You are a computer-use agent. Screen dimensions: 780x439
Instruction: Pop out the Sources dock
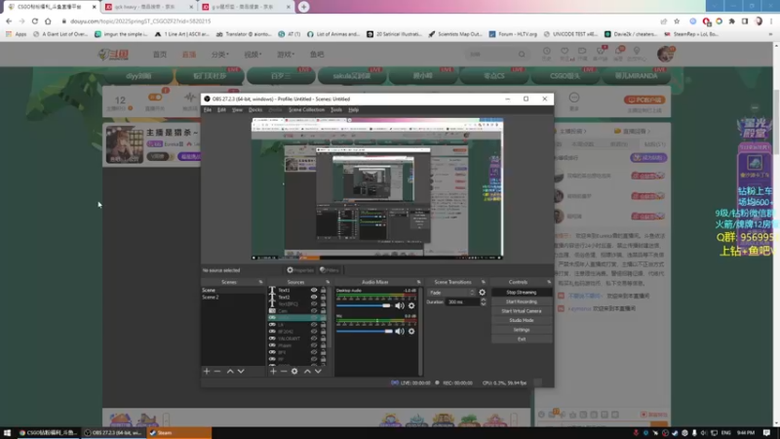328,282
